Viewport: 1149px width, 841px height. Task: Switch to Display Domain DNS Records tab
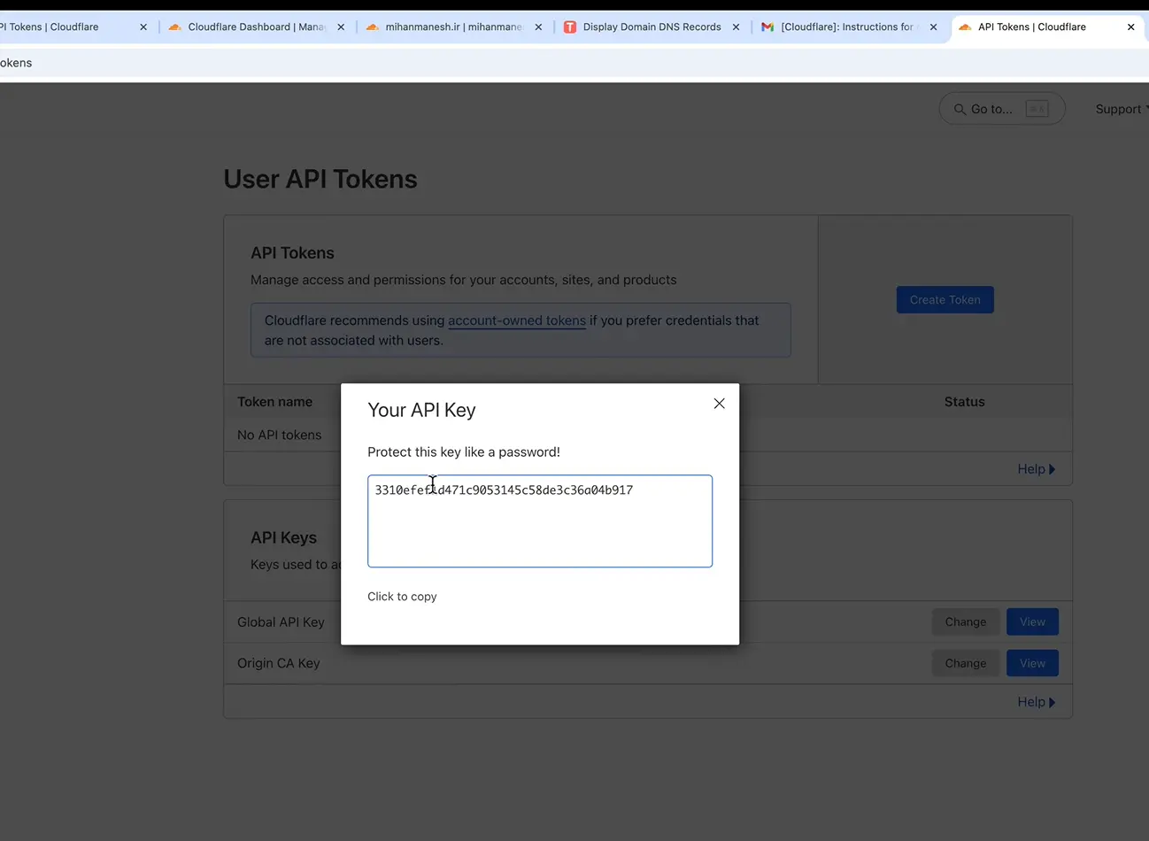click(652, 27)
